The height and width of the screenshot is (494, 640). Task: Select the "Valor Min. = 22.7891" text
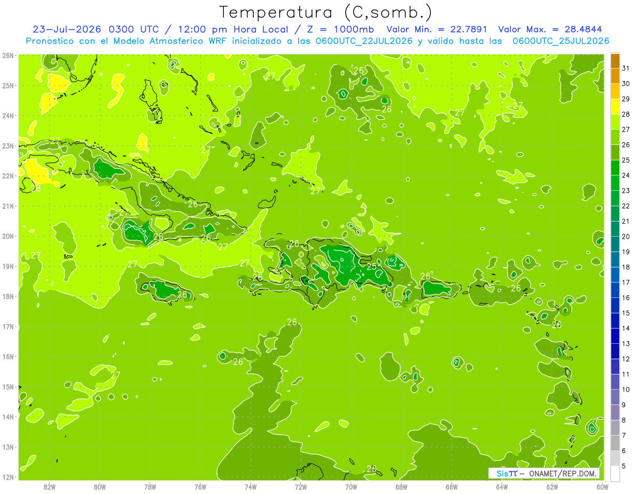tap(437, 29)
